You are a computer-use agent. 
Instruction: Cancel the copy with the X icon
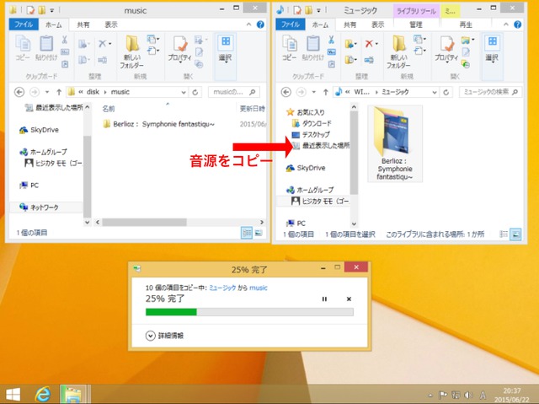coord(349,299)
